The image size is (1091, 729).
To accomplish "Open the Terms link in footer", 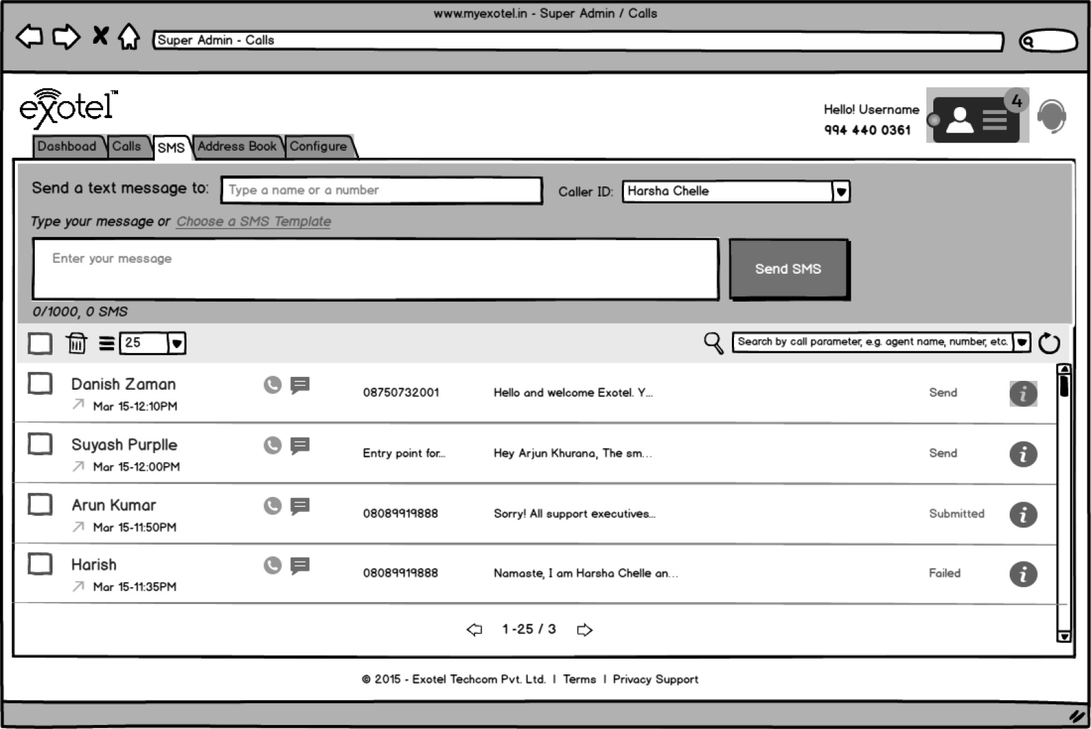I will pyautogui.click(x=580, y=679).
